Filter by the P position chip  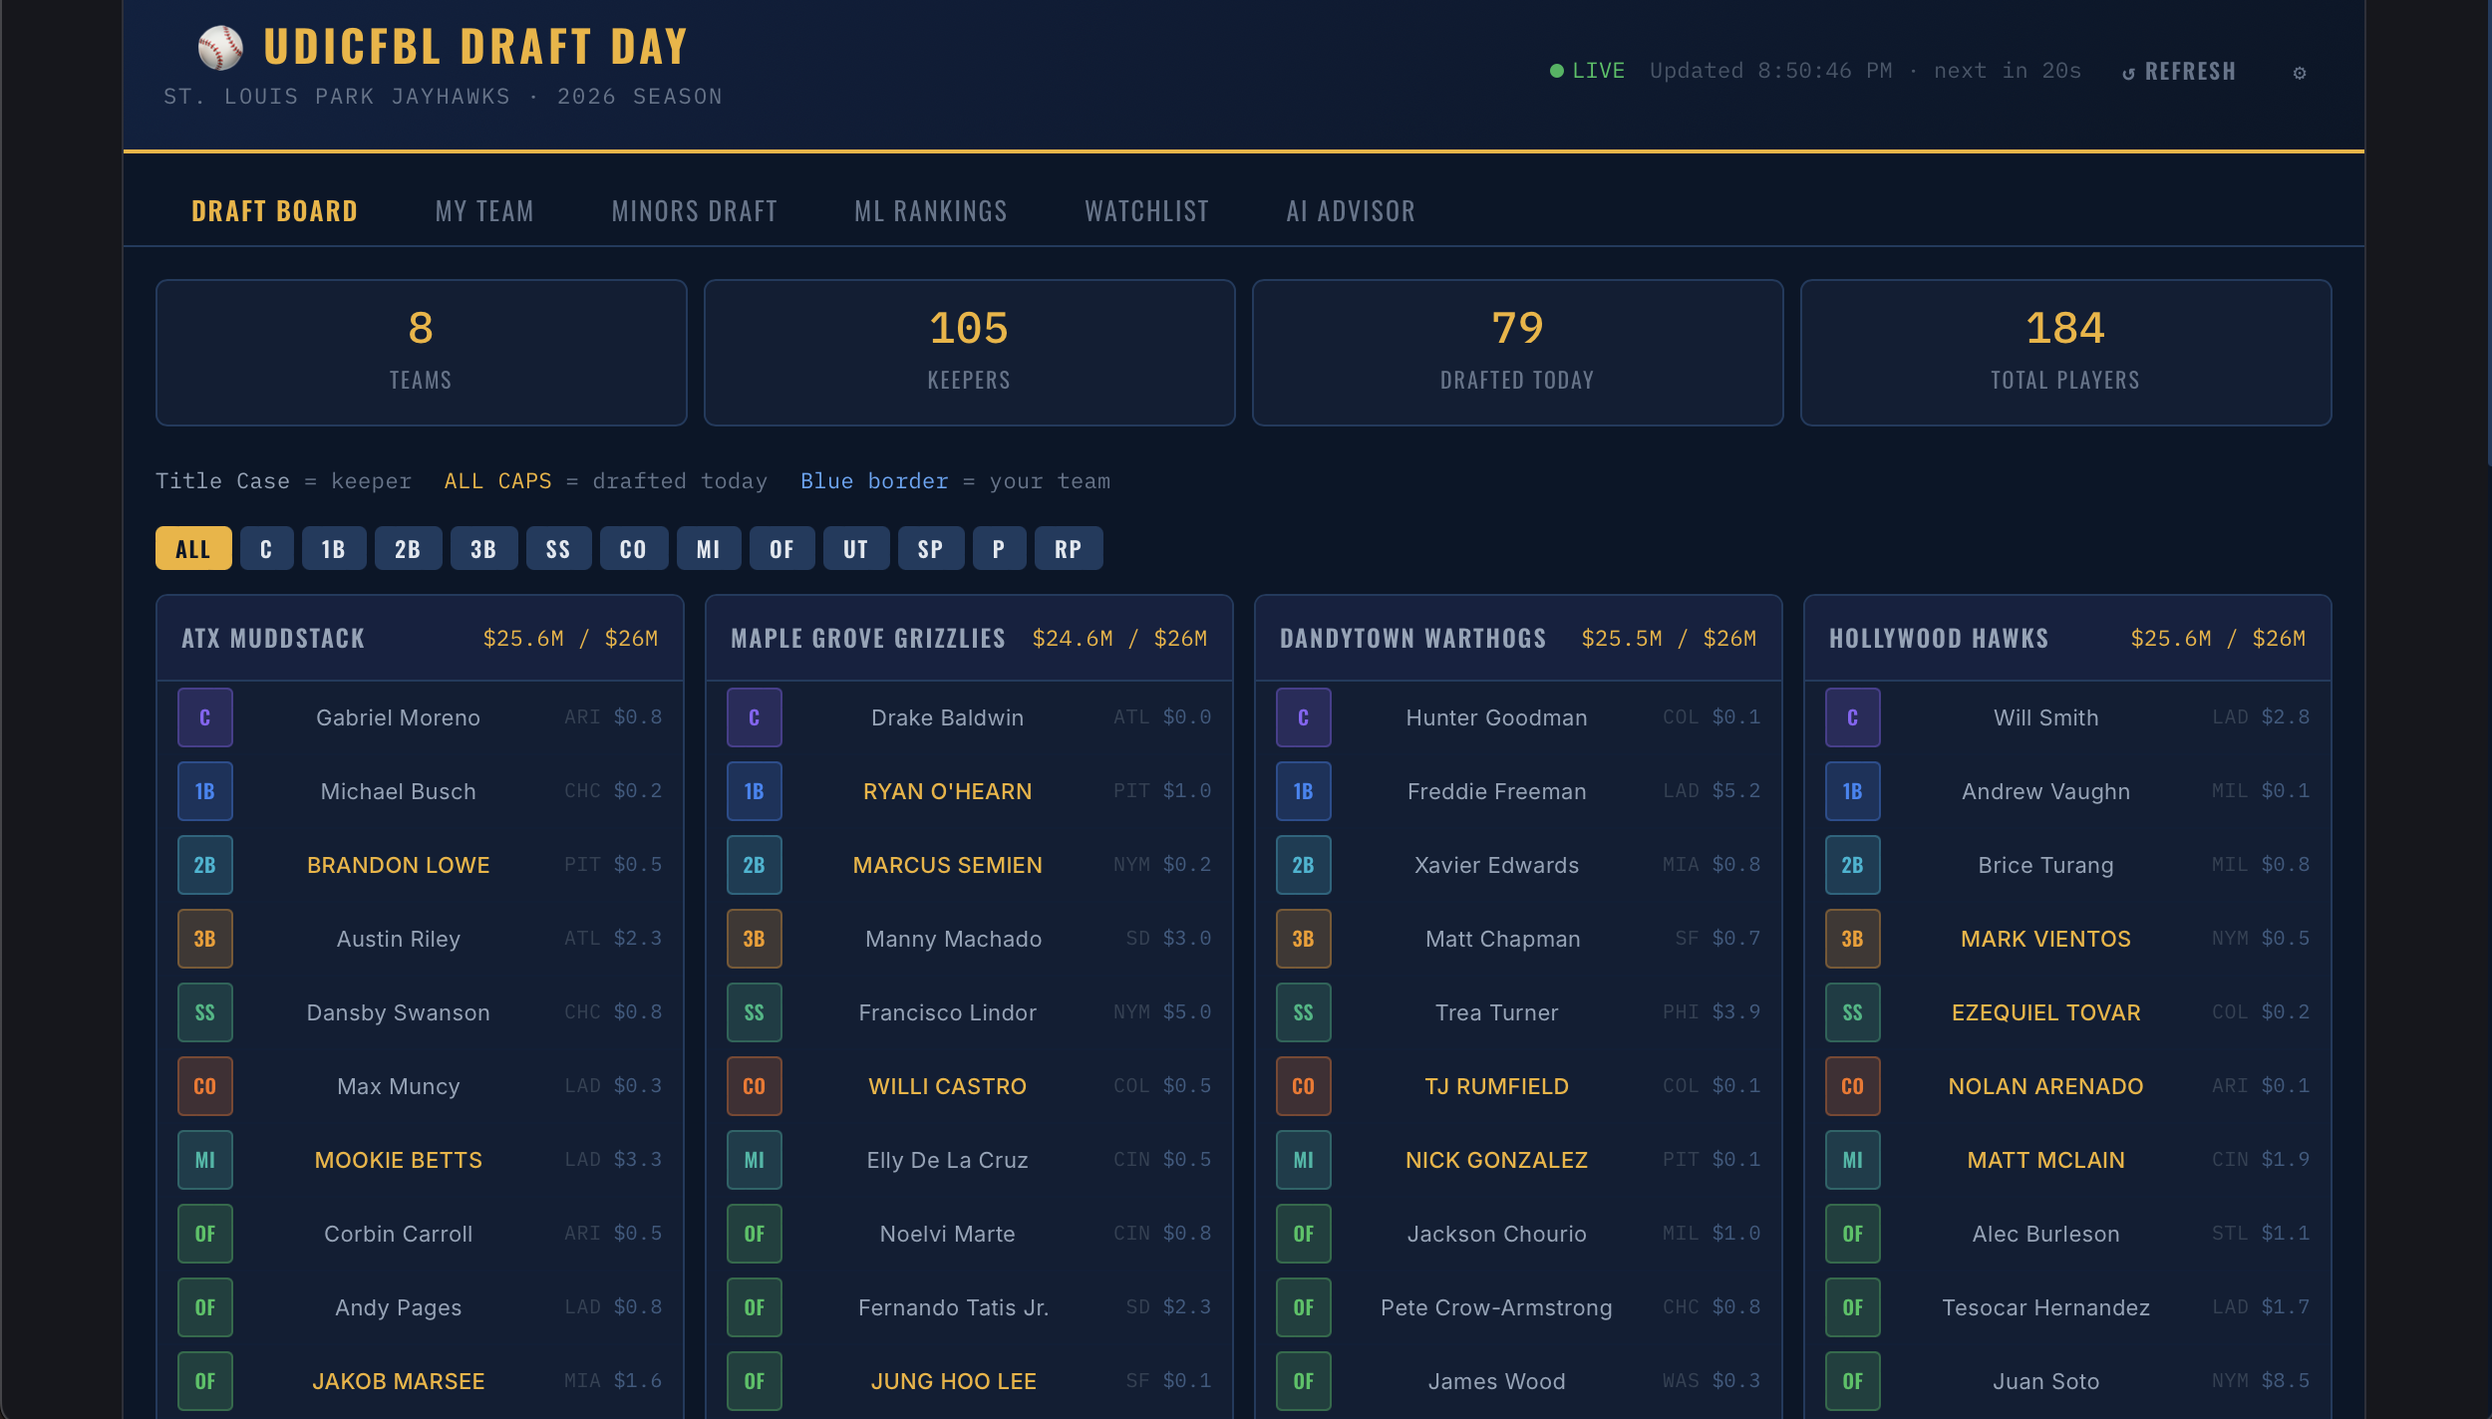999,548
